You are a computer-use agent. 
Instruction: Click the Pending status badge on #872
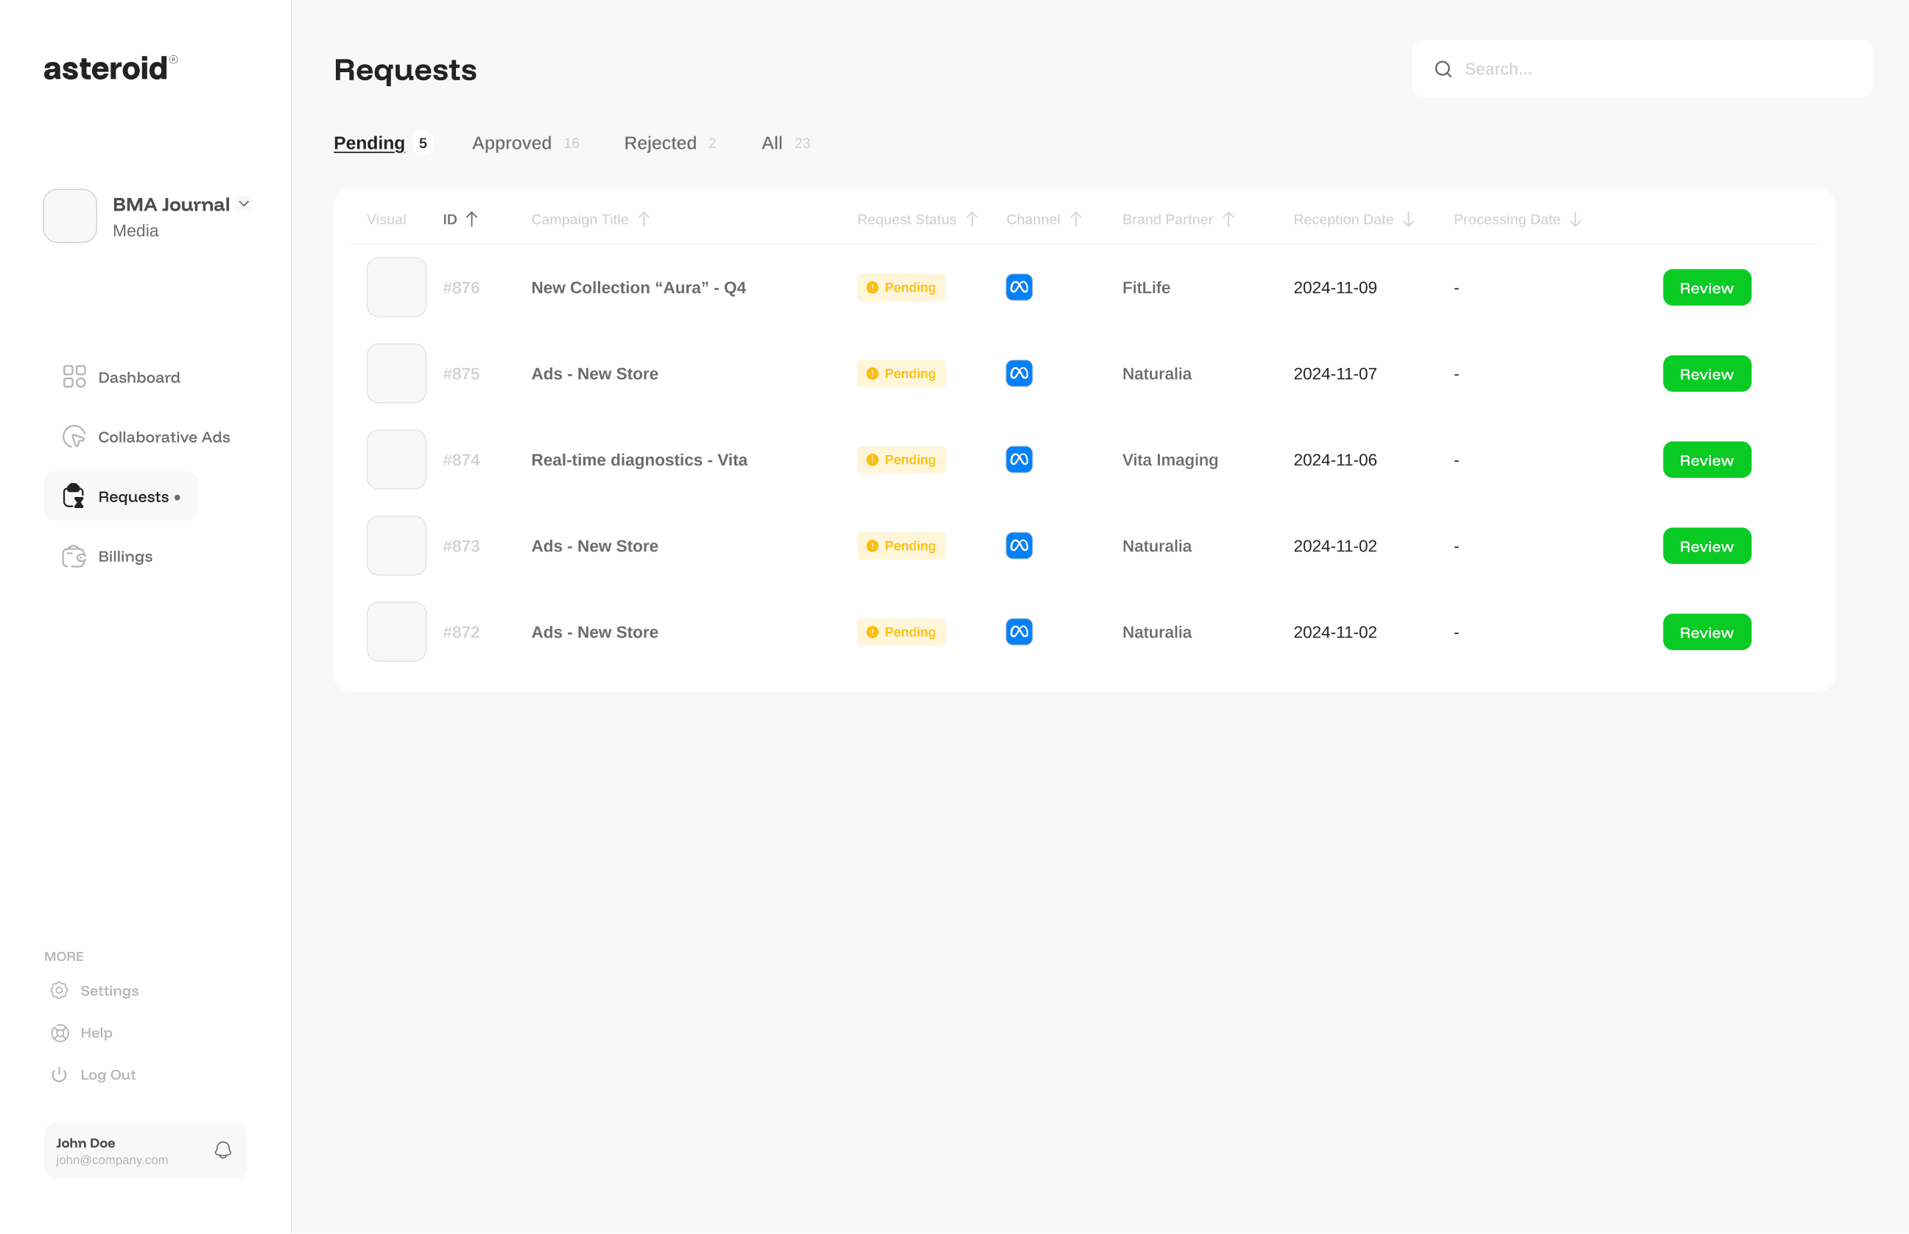click(x=901, y=632)
